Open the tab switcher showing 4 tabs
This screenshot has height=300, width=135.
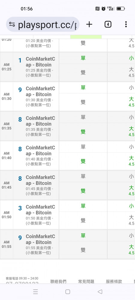click(x=108, y=24)
